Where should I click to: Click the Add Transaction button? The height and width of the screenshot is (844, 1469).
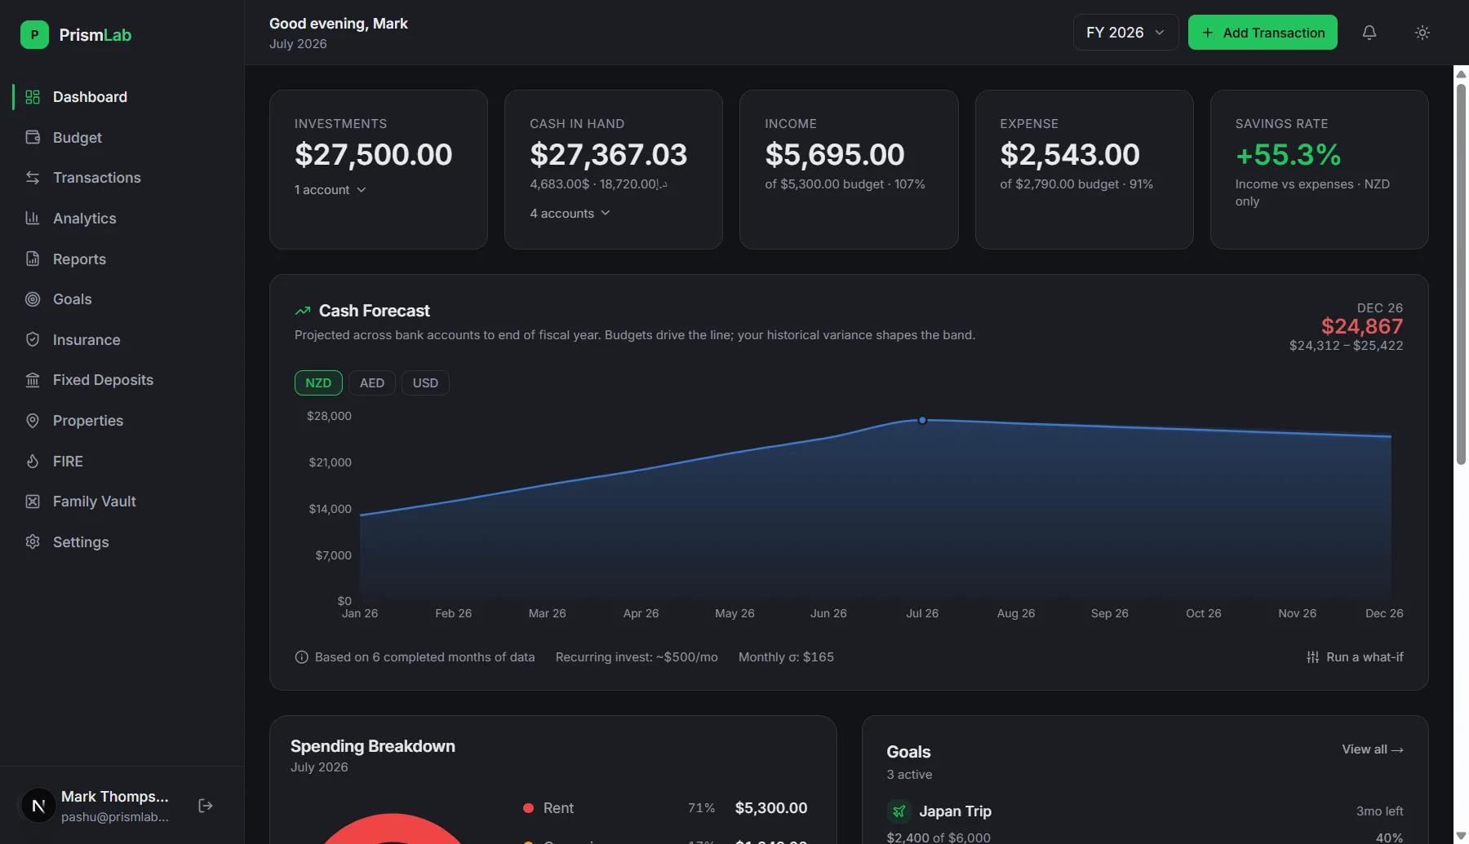click(x=1263, y=33)
